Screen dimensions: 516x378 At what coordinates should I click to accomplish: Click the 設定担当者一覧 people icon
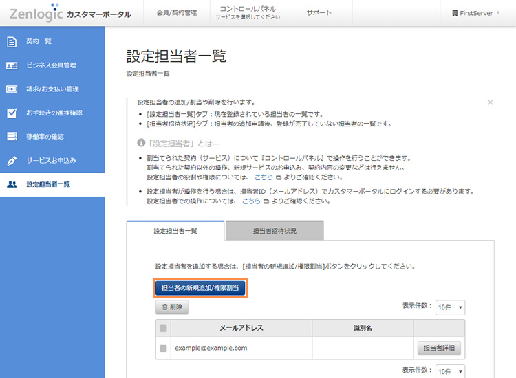tap(12, 184)
